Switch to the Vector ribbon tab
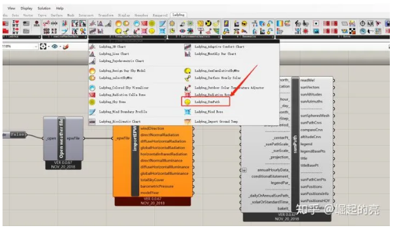The height and width of the screenshot is (228, 393). point(28,15)
